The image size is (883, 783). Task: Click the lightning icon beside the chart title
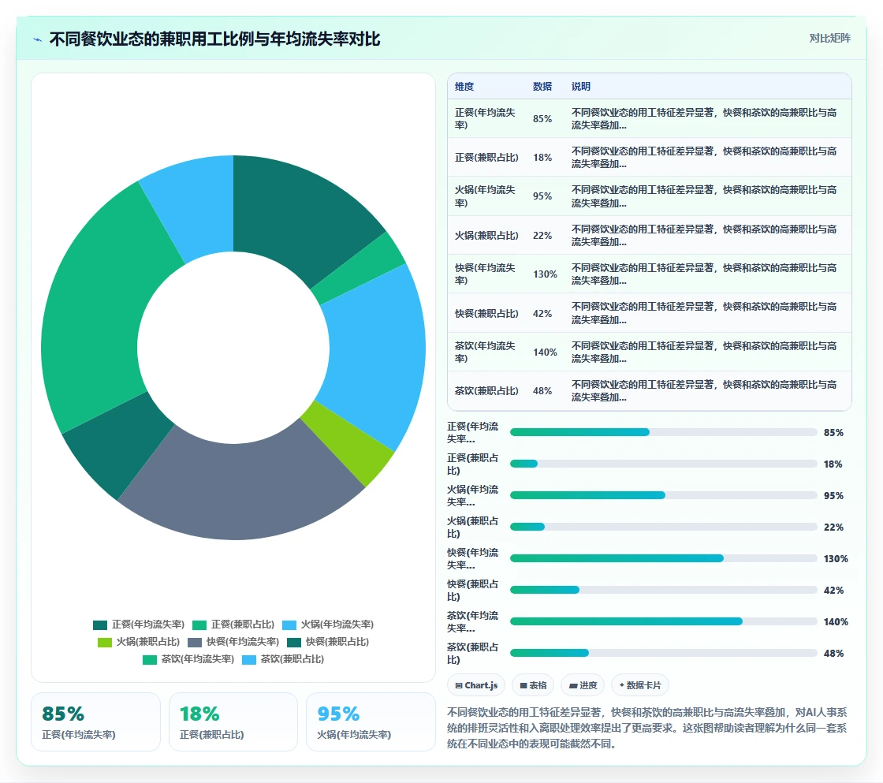click(38, 39)
